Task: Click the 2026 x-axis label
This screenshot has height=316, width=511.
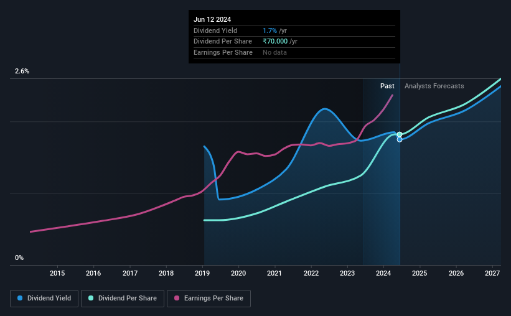Action: [456, 273]
